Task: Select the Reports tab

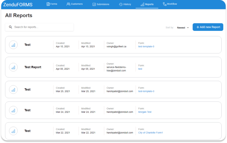Action: [x=147, y=4]
